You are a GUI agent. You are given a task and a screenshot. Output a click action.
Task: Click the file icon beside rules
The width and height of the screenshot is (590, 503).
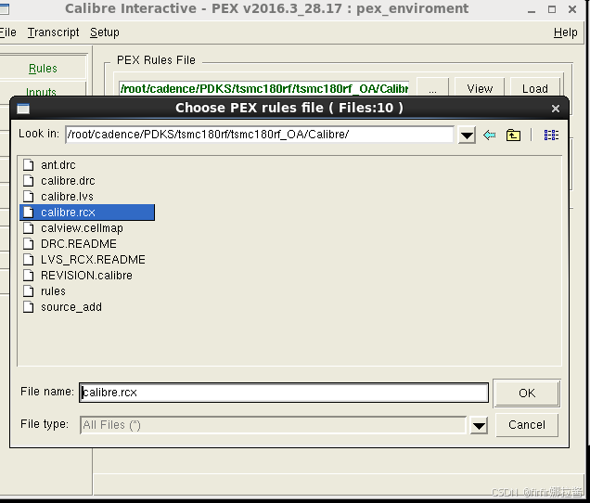tap(28, 291)
